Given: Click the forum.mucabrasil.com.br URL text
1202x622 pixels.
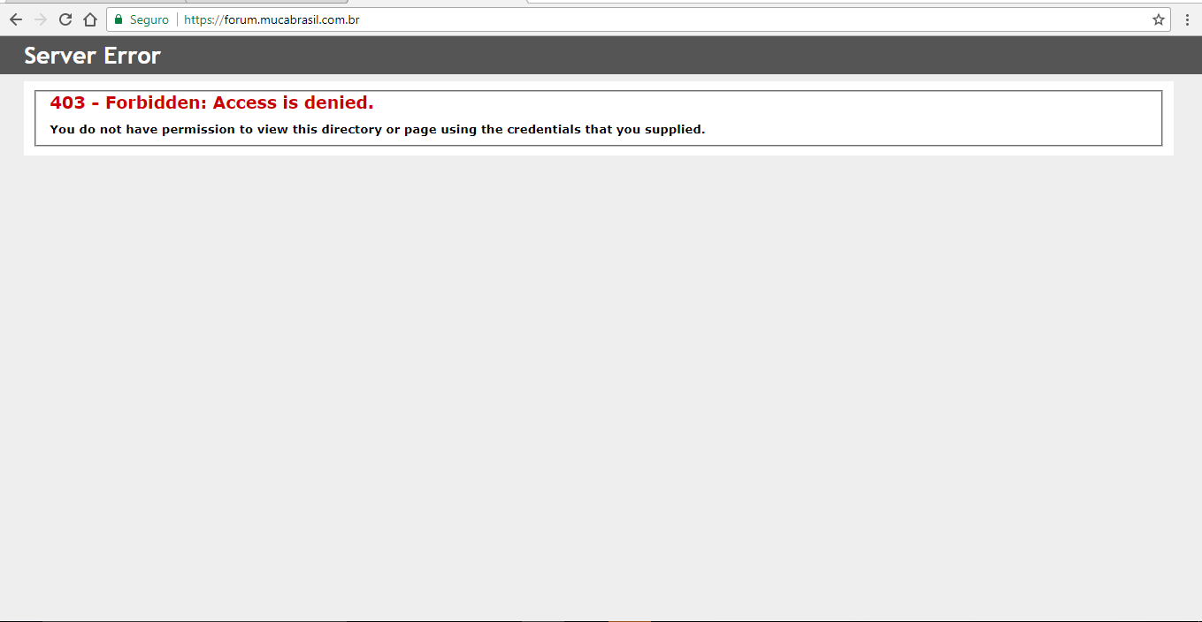Looking at the screenshot, I should click(292, 19).
